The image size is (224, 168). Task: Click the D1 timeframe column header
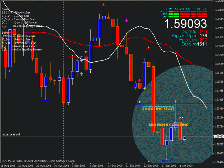pos(204,9)
